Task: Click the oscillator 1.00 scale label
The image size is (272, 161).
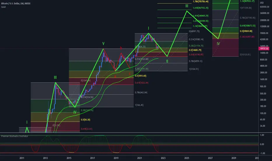Action: pos(262,135)
